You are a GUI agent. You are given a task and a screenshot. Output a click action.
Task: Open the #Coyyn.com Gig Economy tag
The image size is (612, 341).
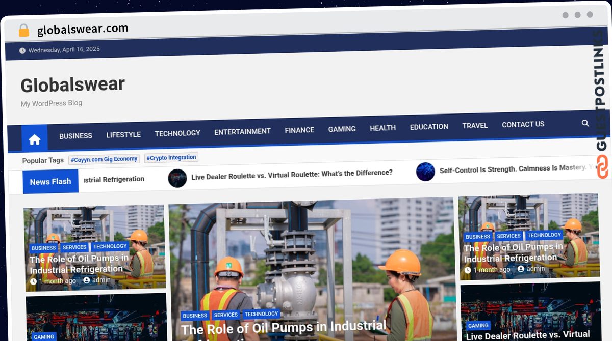click(x=104, y=159)
